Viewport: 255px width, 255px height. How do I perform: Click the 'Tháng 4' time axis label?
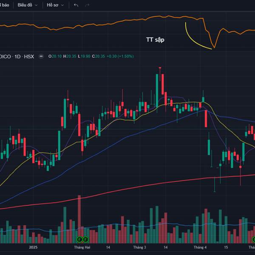pyautogui.click(x=200, y=247)
